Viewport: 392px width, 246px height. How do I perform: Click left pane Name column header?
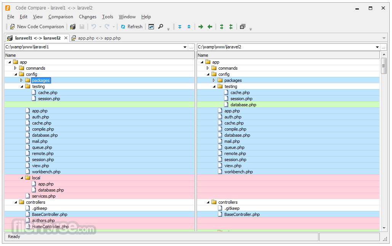99,55
